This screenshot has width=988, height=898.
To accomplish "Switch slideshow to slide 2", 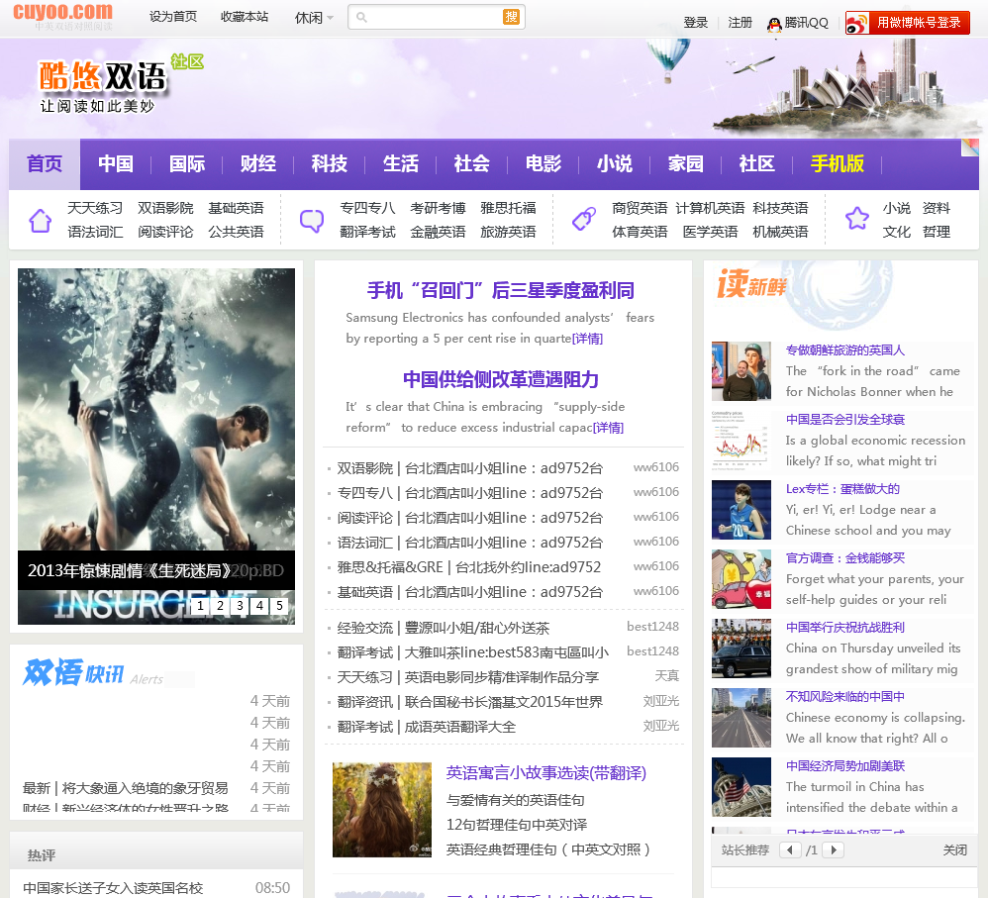I will (220, 606).
